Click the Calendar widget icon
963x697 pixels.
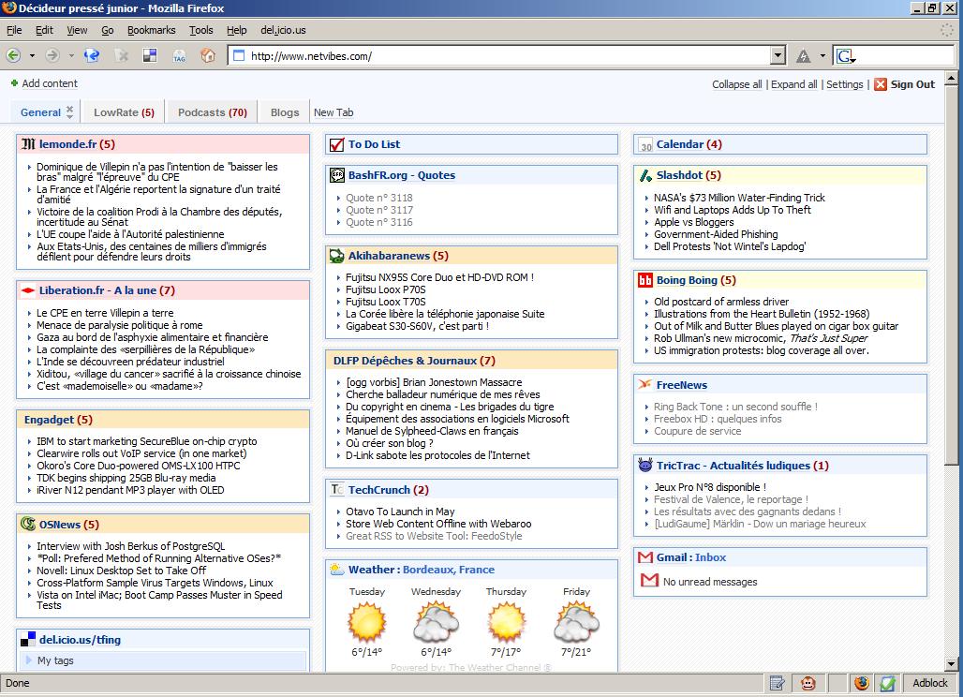645,145
